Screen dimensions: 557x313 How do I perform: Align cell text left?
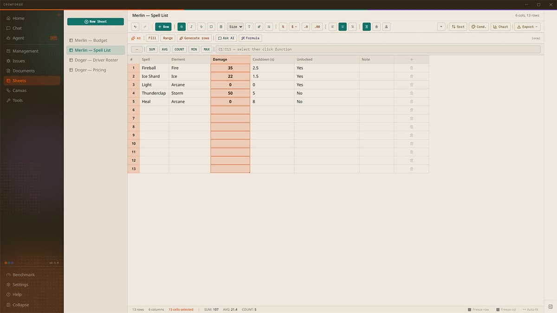click(333, 27)
